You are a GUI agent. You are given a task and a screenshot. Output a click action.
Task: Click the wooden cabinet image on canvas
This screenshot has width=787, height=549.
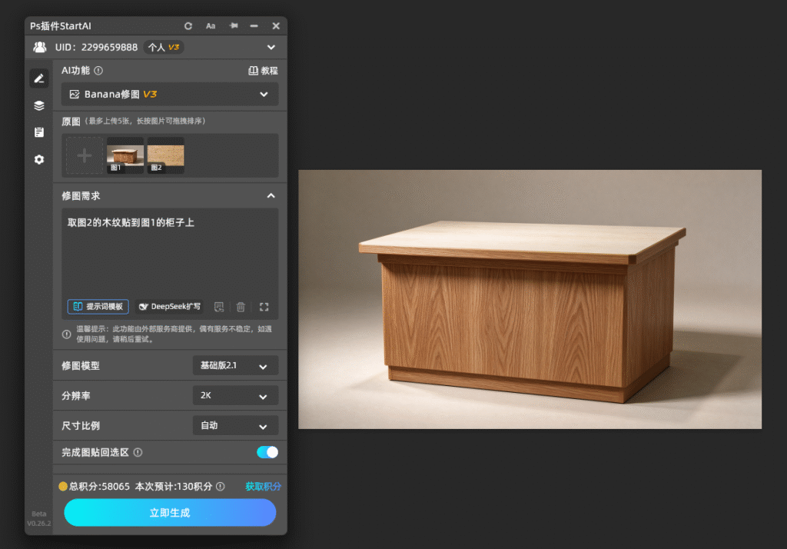(530, 299)
